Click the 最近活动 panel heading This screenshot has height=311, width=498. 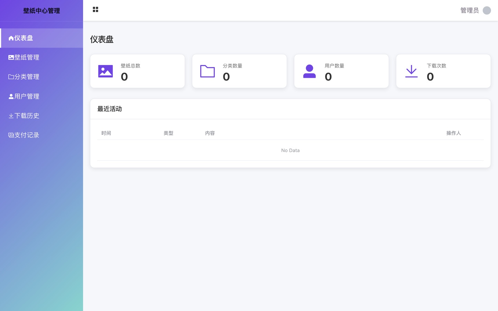coord(110,109)
